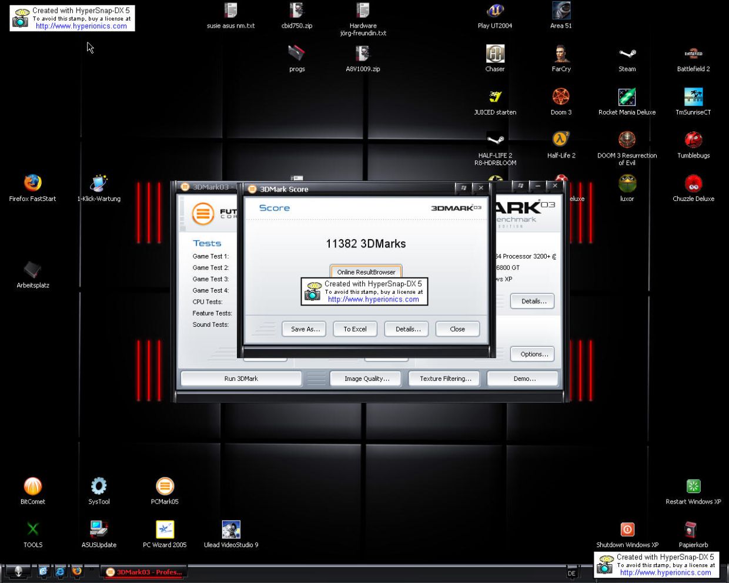Image resolution: width=729 pixels, height=583 pixels.
Task: Open Image Quality... settings
Action: coord(366,378)
